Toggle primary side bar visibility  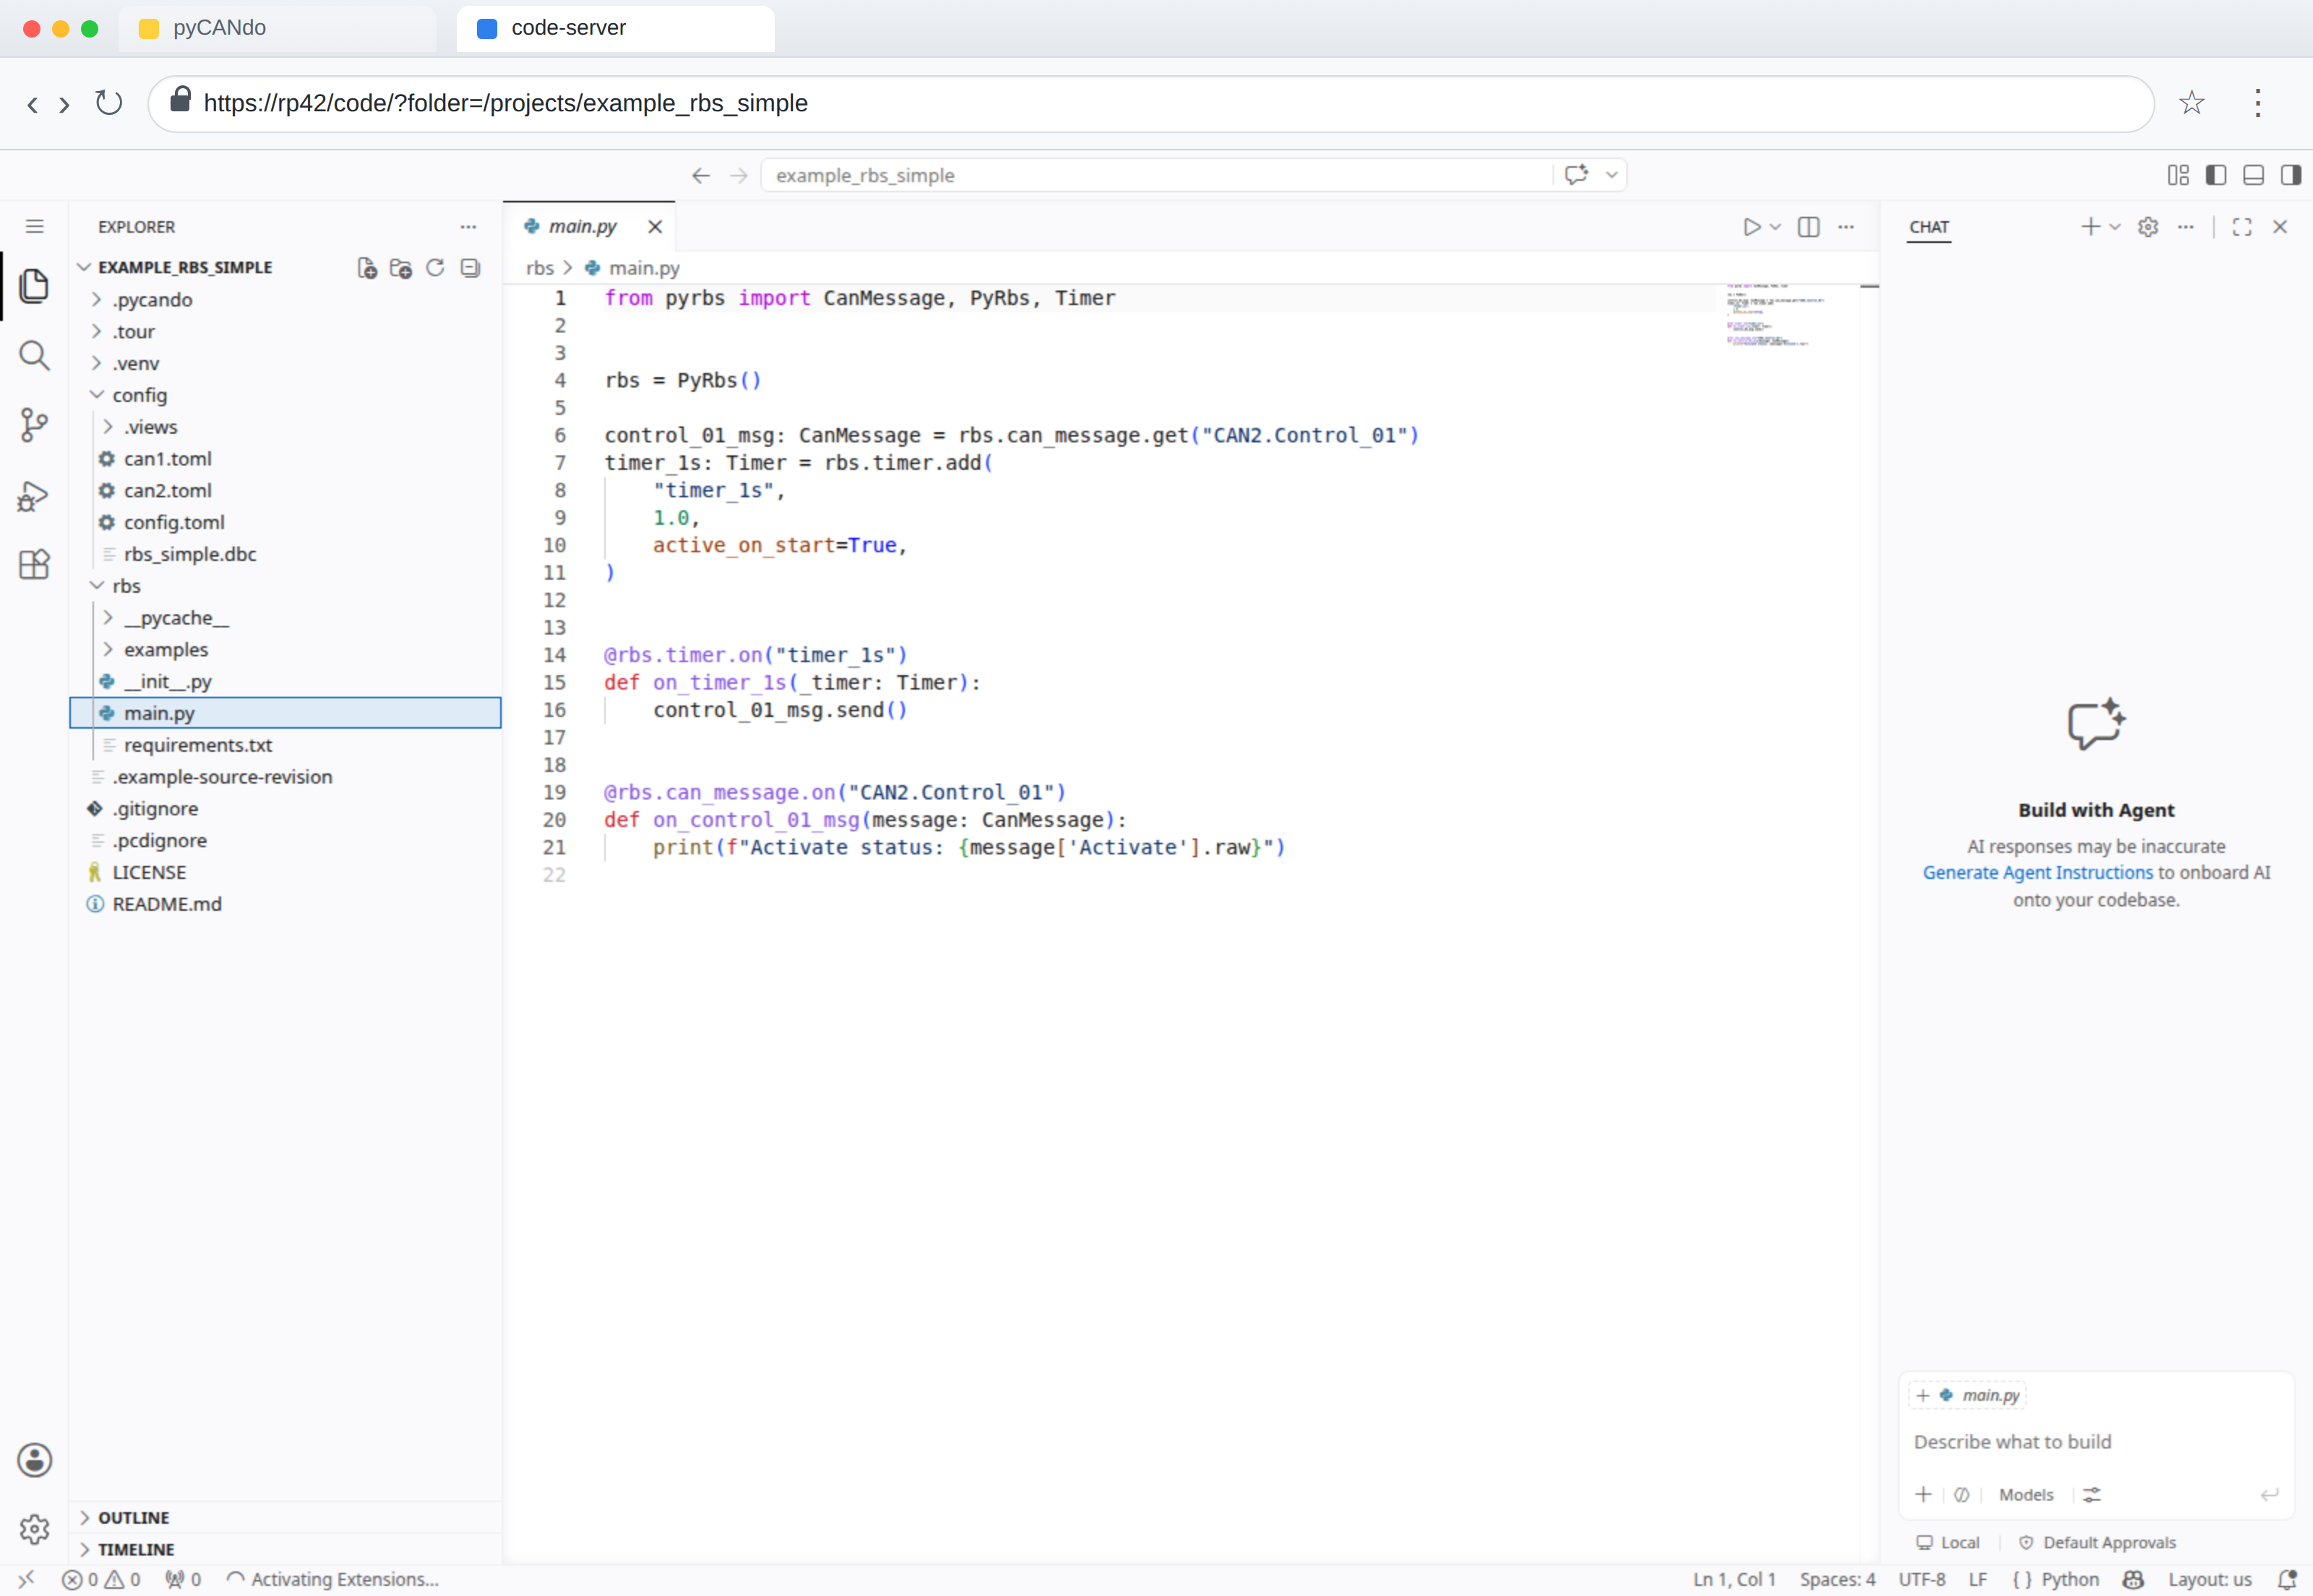2216,175
